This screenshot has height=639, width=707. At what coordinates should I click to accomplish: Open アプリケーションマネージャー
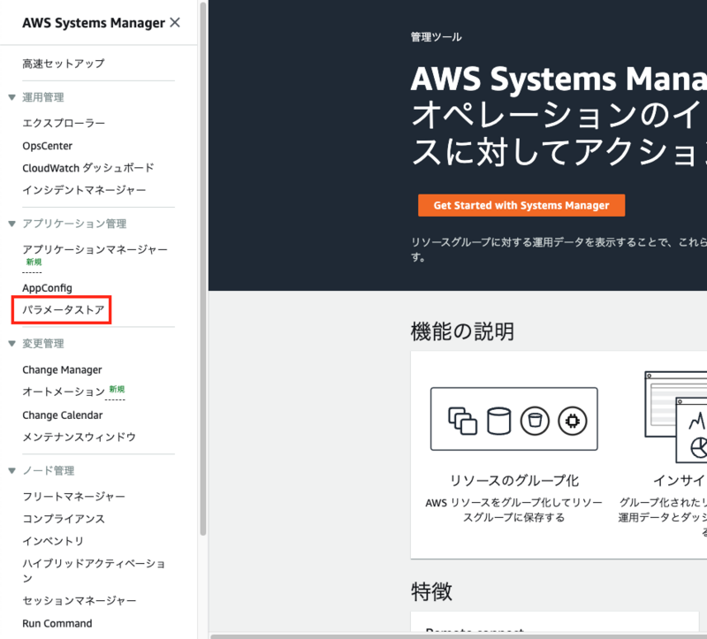click(x=95, y=249)
